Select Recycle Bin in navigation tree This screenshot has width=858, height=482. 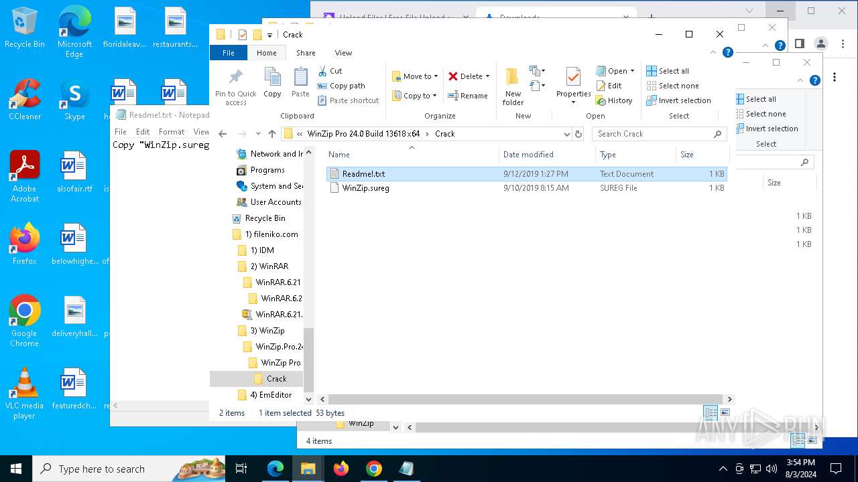(x=259, y=218)
